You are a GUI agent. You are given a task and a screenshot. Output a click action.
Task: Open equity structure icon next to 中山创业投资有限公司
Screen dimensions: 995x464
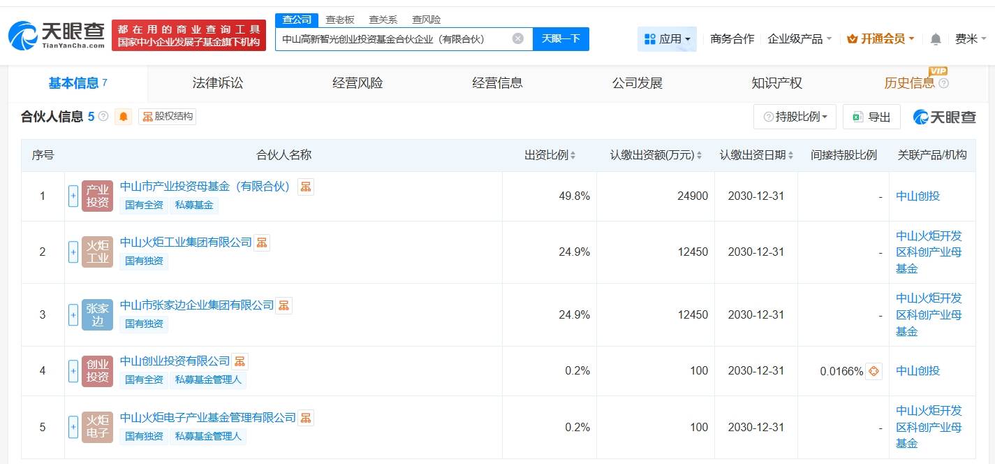point(240,361)
